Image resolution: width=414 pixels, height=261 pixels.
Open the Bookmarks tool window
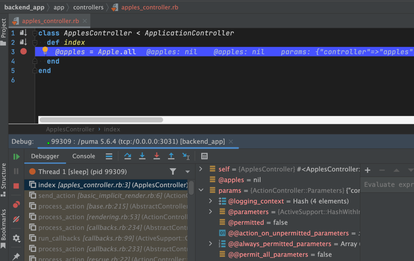(3, 229)
